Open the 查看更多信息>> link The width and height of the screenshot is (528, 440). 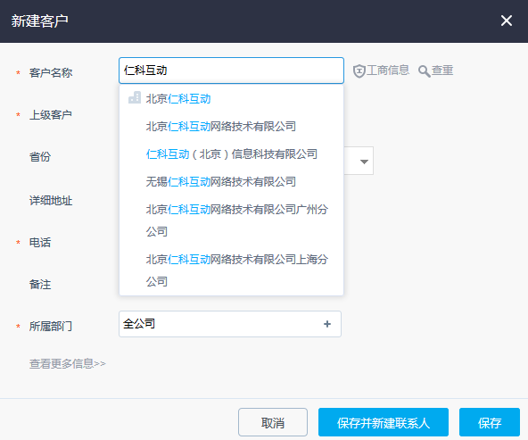68,363
